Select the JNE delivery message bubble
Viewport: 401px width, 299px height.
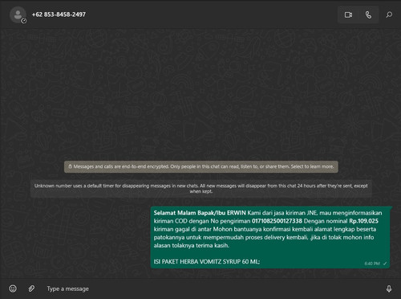pos(270,237)
